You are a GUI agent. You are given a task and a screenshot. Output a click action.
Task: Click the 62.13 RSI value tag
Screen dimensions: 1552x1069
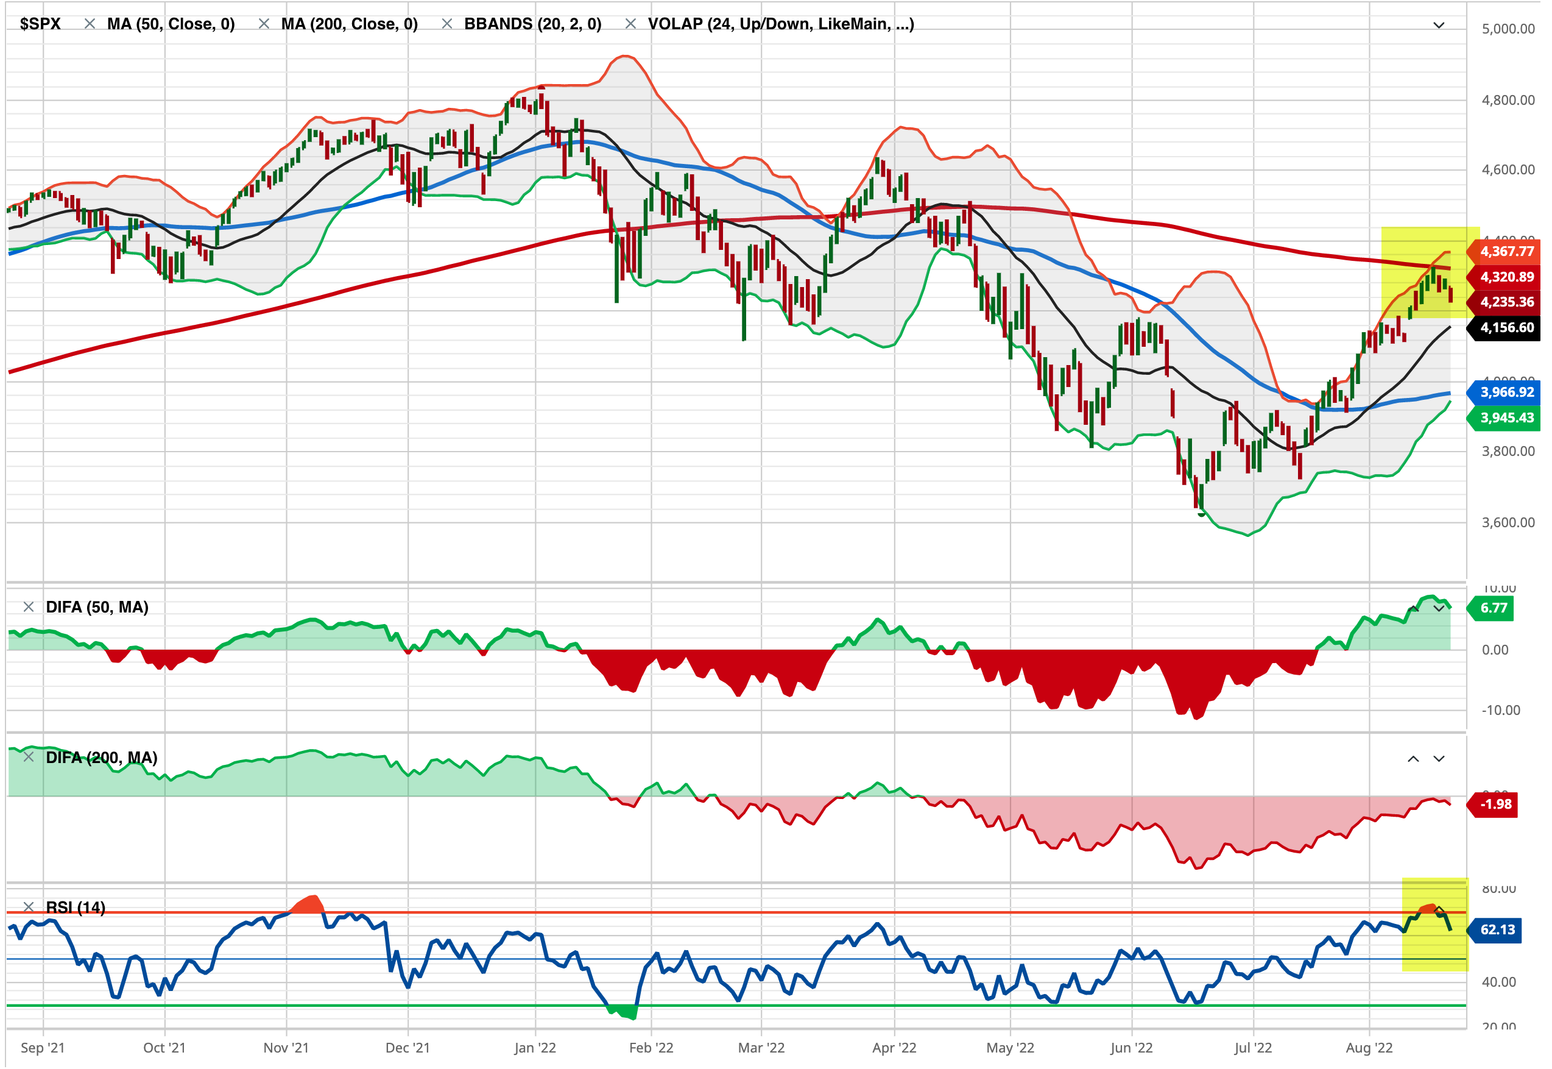1497,929
